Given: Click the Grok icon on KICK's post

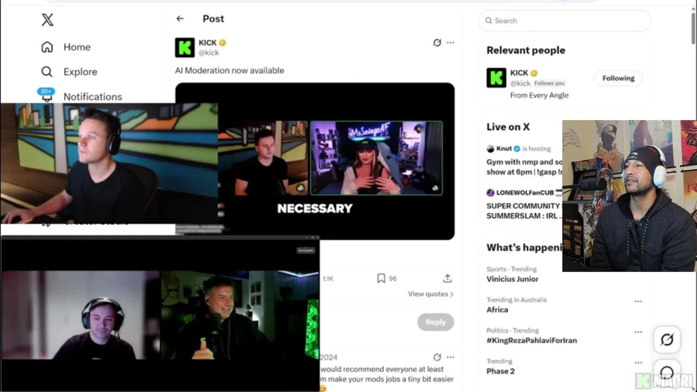Looking at the screenshot, I should click(437, 42).
